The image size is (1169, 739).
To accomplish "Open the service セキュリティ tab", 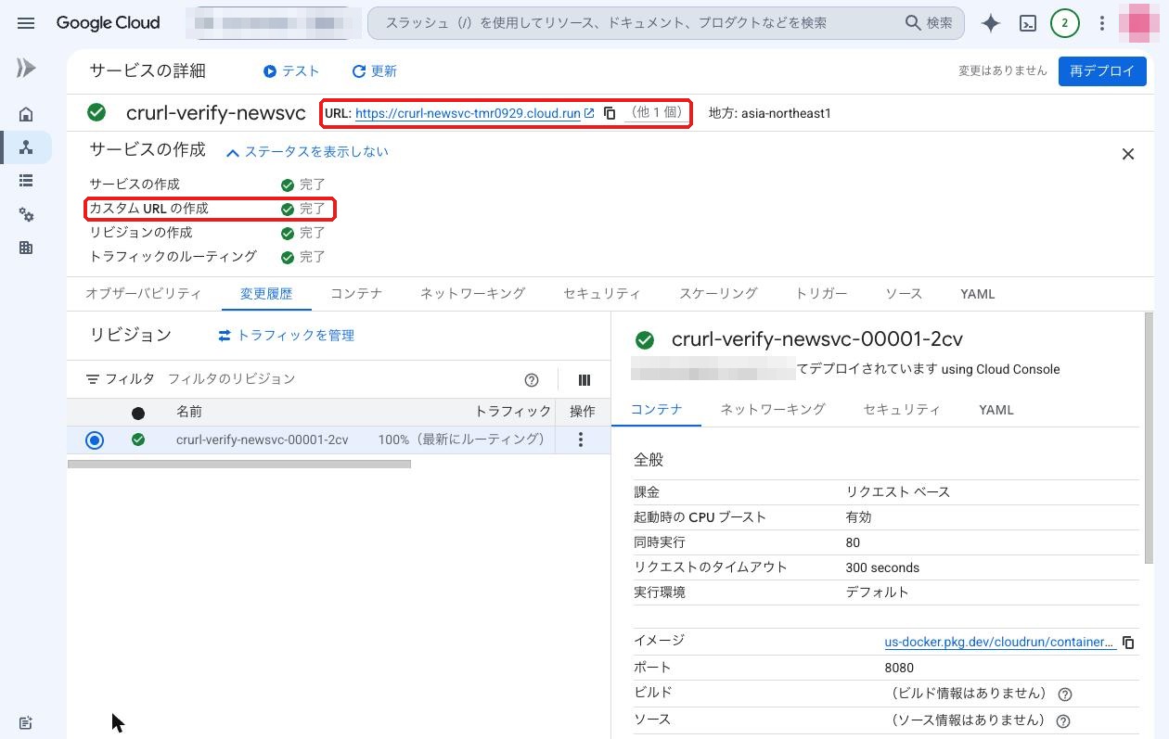I will pos(601,294).
